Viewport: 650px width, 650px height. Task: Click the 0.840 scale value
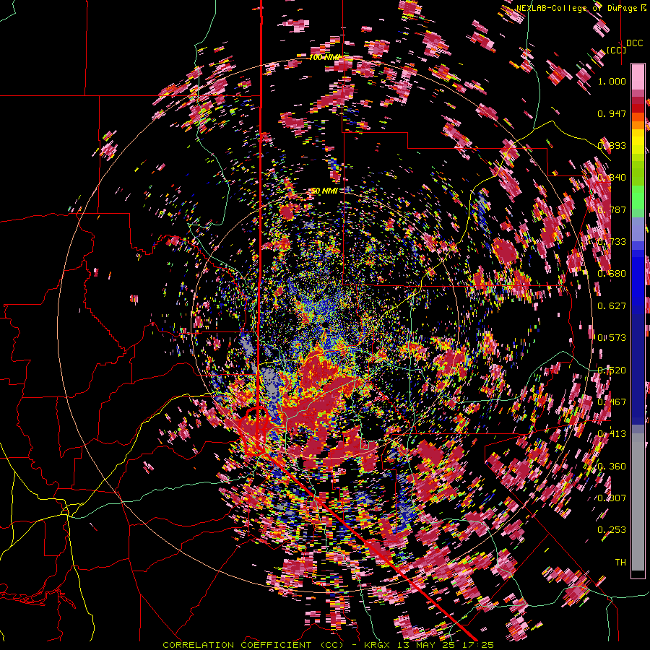612,178
